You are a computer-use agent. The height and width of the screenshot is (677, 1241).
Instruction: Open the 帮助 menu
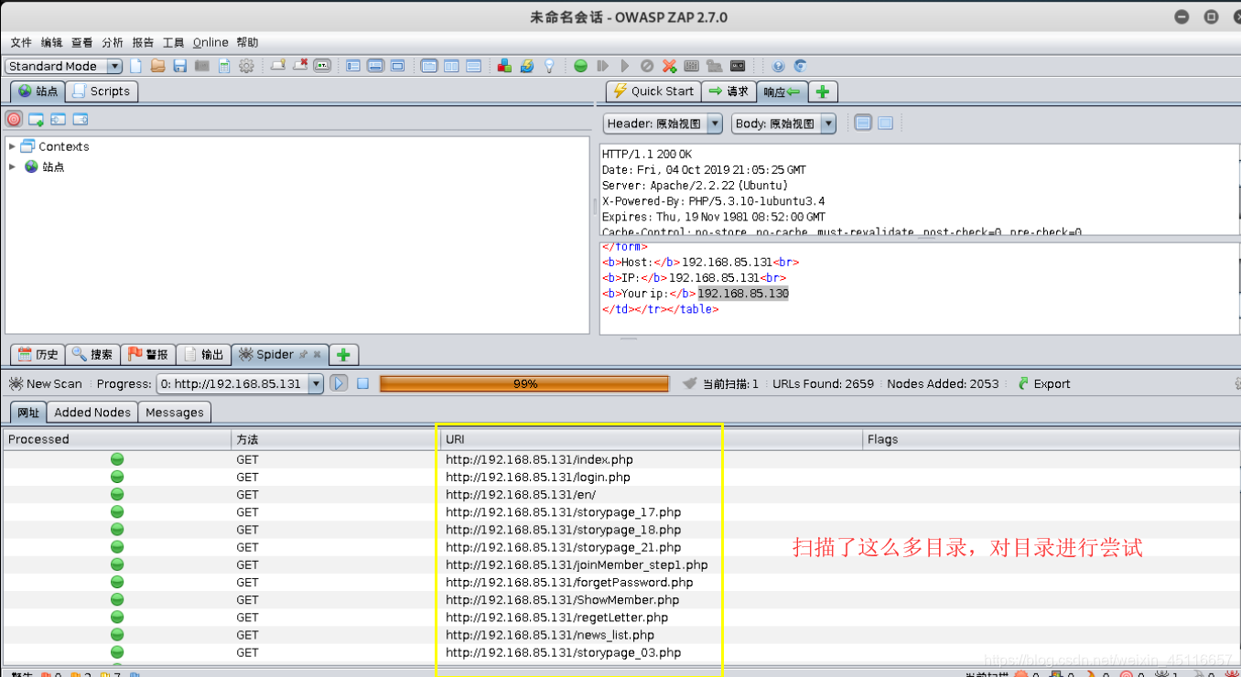tap(247, 42)
